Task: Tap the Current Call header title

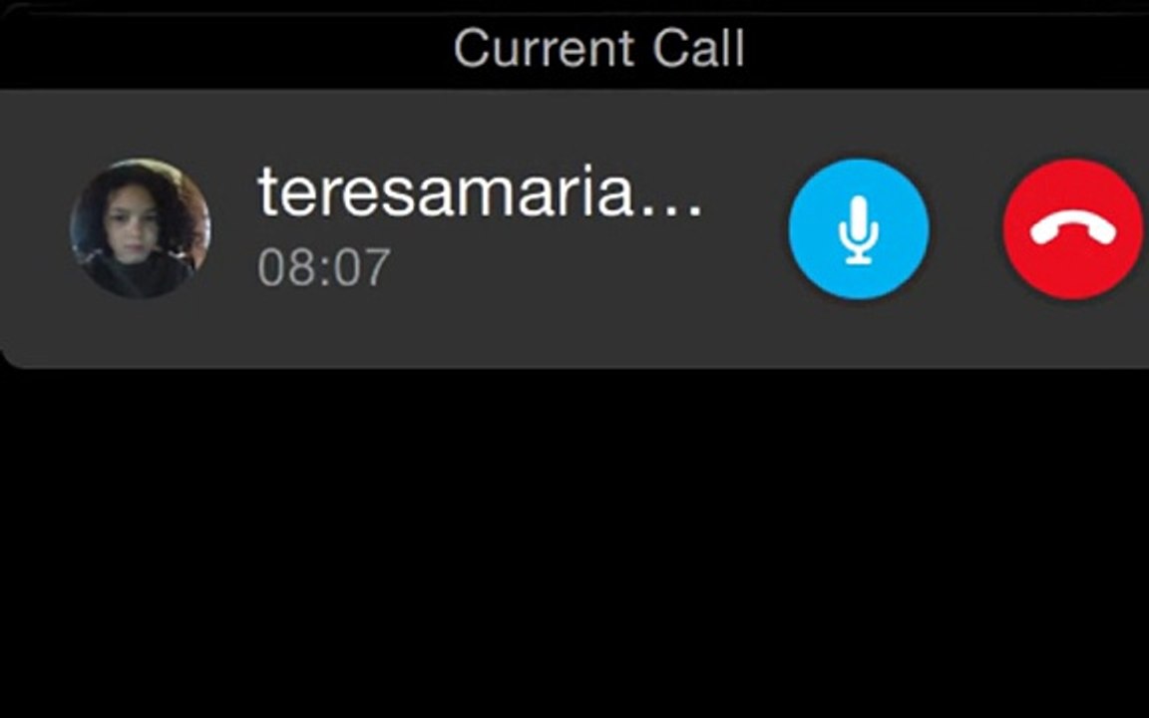Action: coord(598,48)
